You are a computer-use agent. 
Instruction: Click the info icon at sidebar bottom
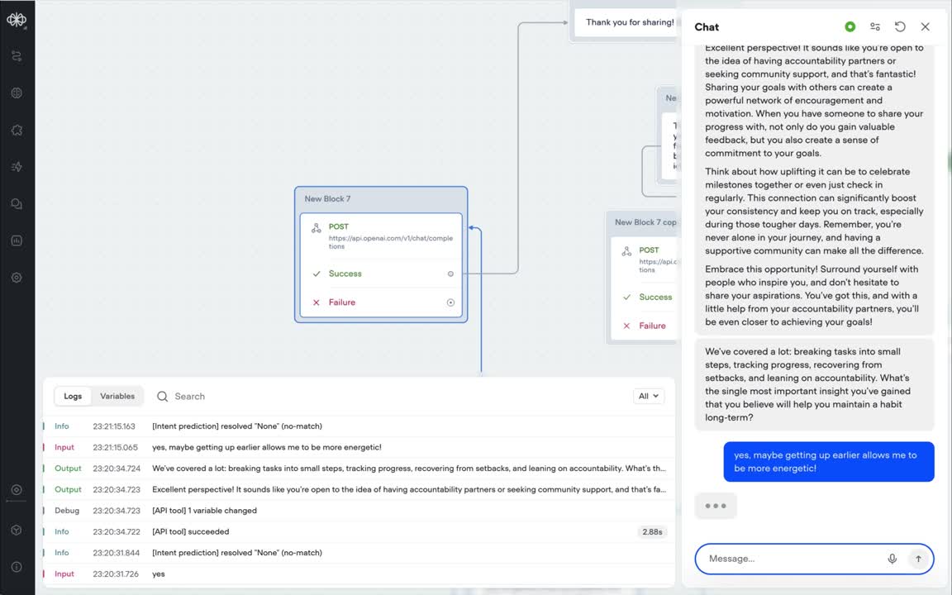point(17,566)
